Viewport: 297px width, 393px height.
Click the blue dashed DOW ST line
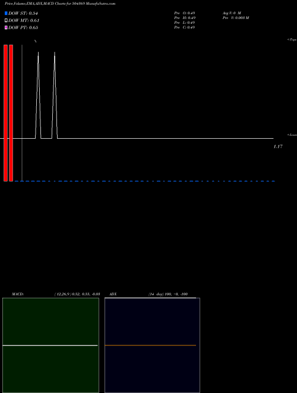pos(144,181)
